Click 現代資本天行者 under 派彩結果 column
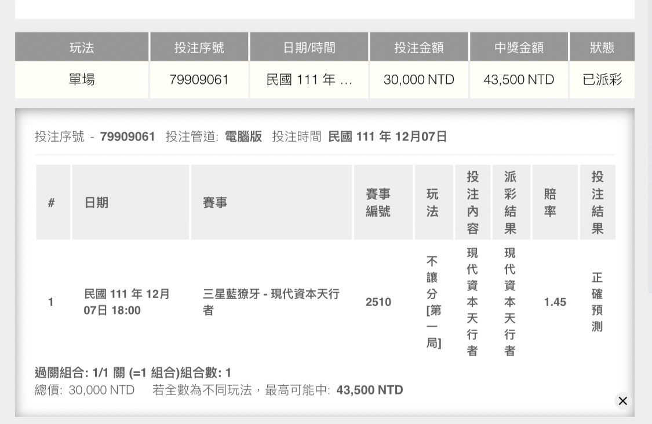This screenshot has width=652, height=424. pos(510,302)
